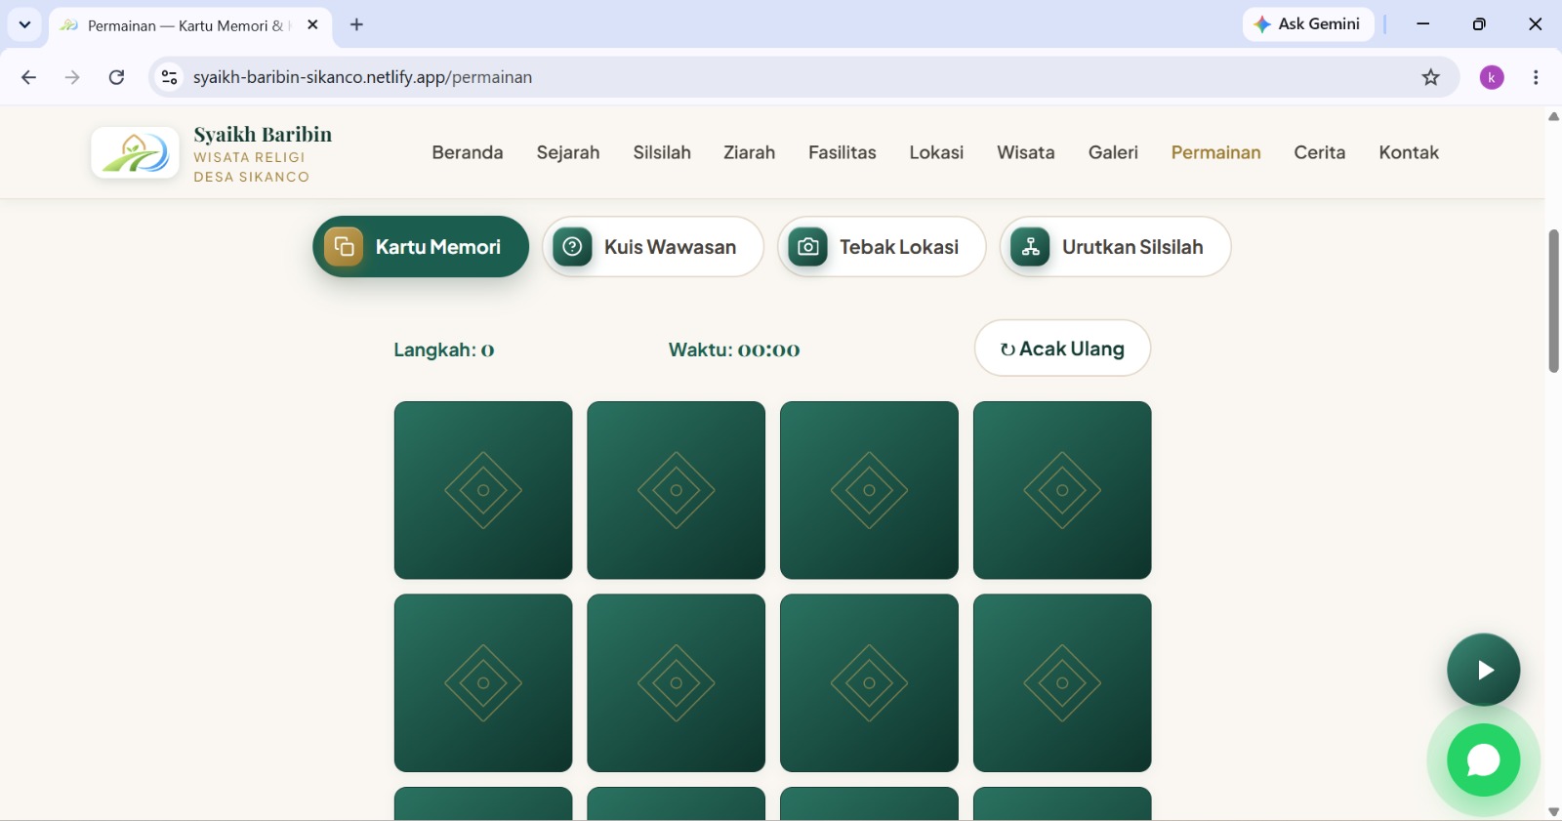Flip first card in second row

tap(483, 683)
